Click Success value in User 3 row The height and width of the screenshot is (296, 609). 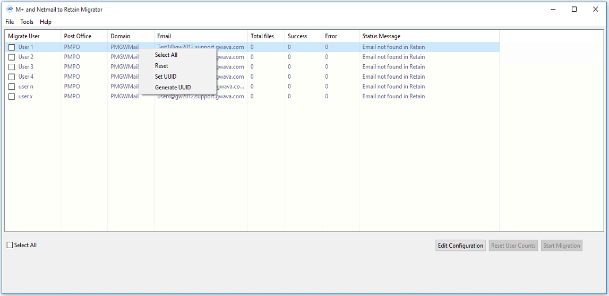point(289,67)
